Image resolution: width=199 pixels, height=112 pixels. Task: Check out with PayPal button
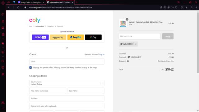[76, 37]
